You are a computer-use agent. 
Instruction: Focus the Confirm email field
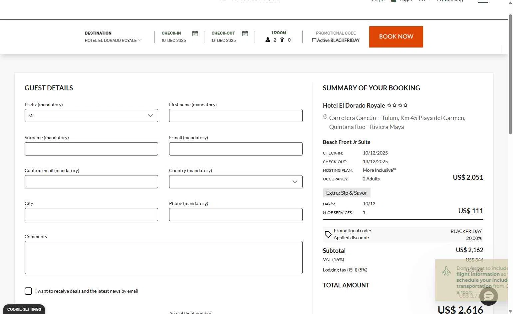[91, 182]
